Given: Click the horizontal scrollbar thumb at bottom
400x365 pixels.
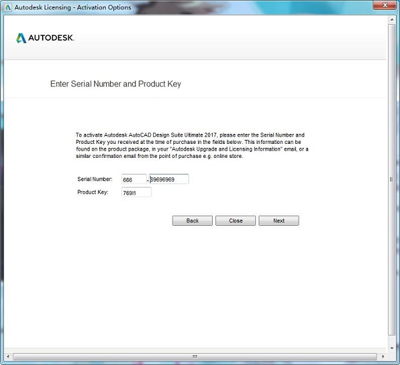Looking at the screenshot, I should [x=195, y=356].
